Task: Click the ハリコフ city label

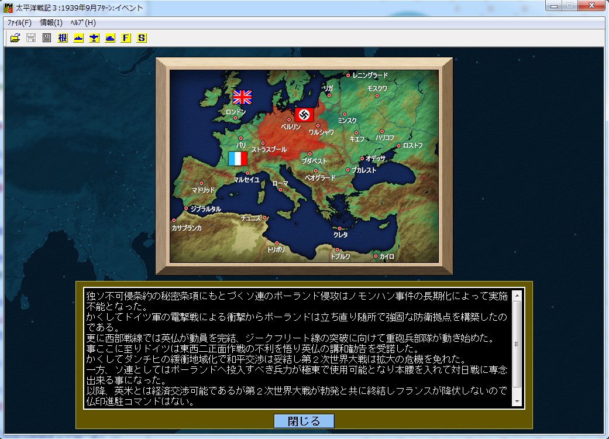Action: pos(385,138)
